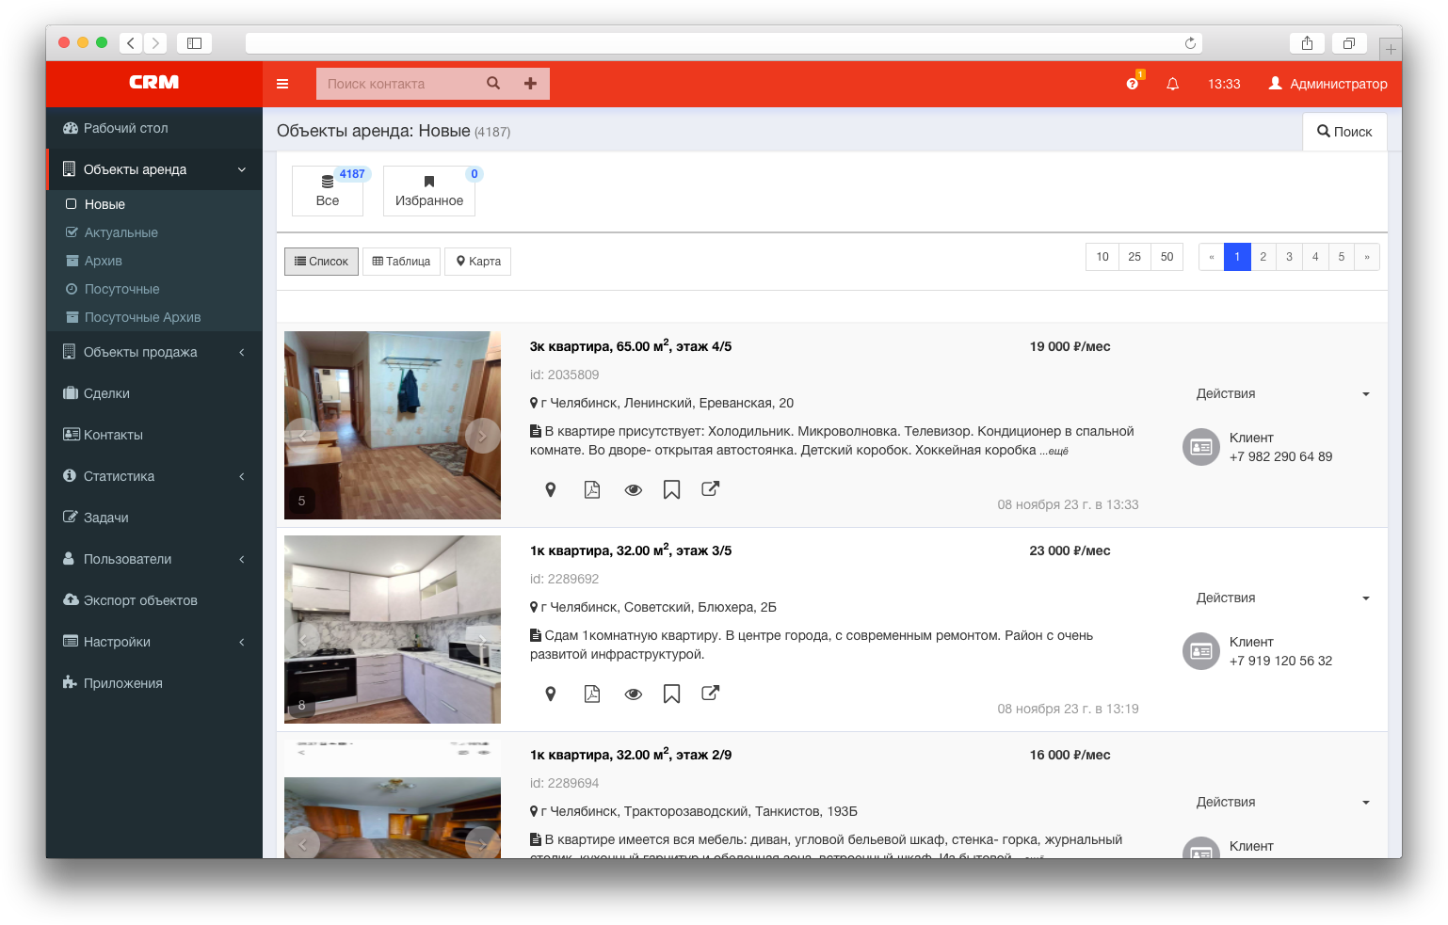Open the help question mark icon
The width and height of the screenshot is (1448, 925).
[1133, 84]
